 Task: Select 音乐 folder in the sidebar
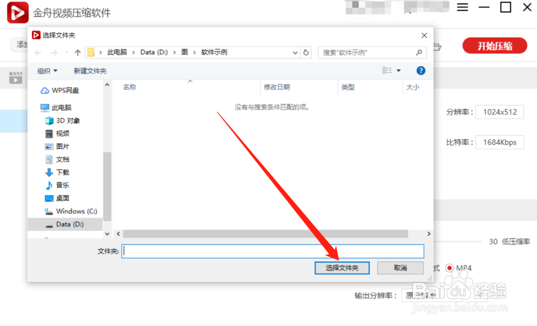coord(57,185)
